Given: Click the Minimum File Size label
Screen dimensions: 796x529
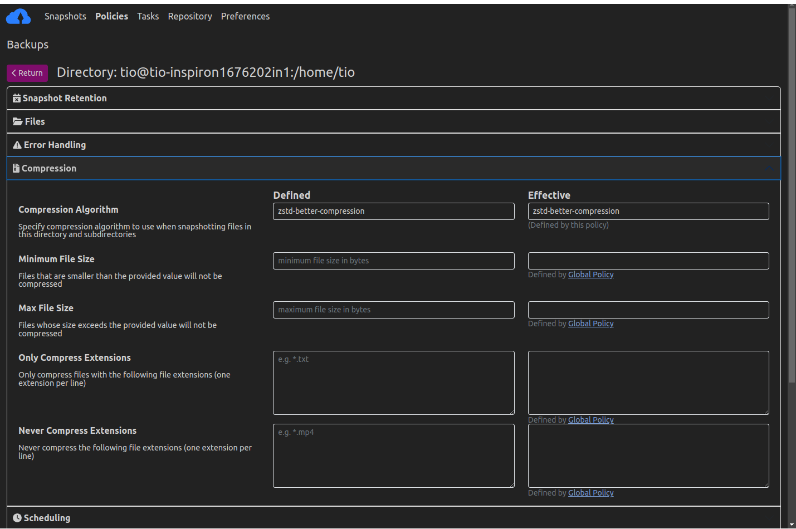Looking at the screenshot, I should click(56, 259).
